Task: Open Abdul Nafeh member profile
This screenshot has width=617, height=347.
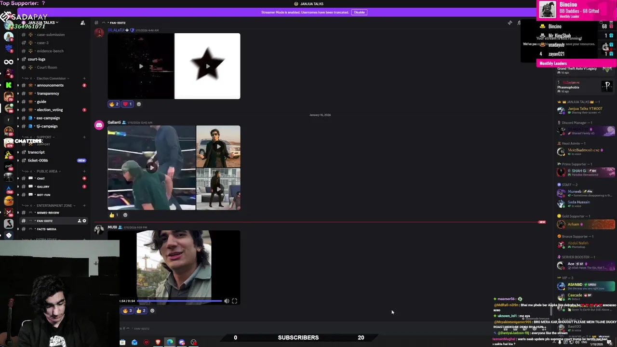Action: pyautogui.click(x=586, y=245)
